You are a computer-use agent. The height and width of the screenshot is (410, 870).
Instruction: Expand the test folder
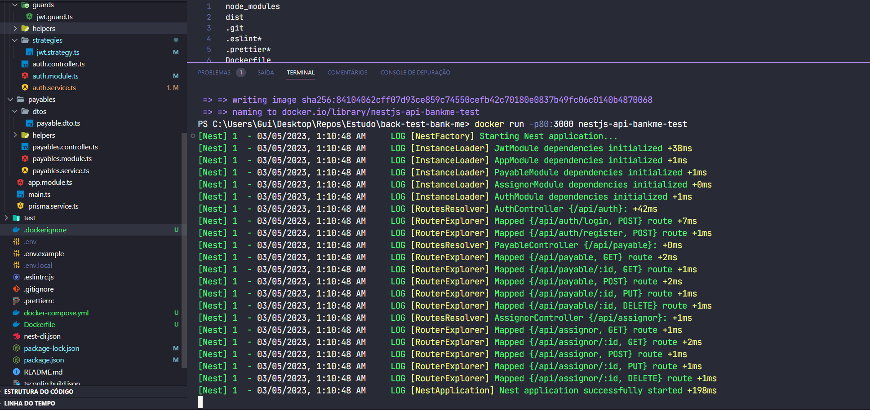click(6, 218)
